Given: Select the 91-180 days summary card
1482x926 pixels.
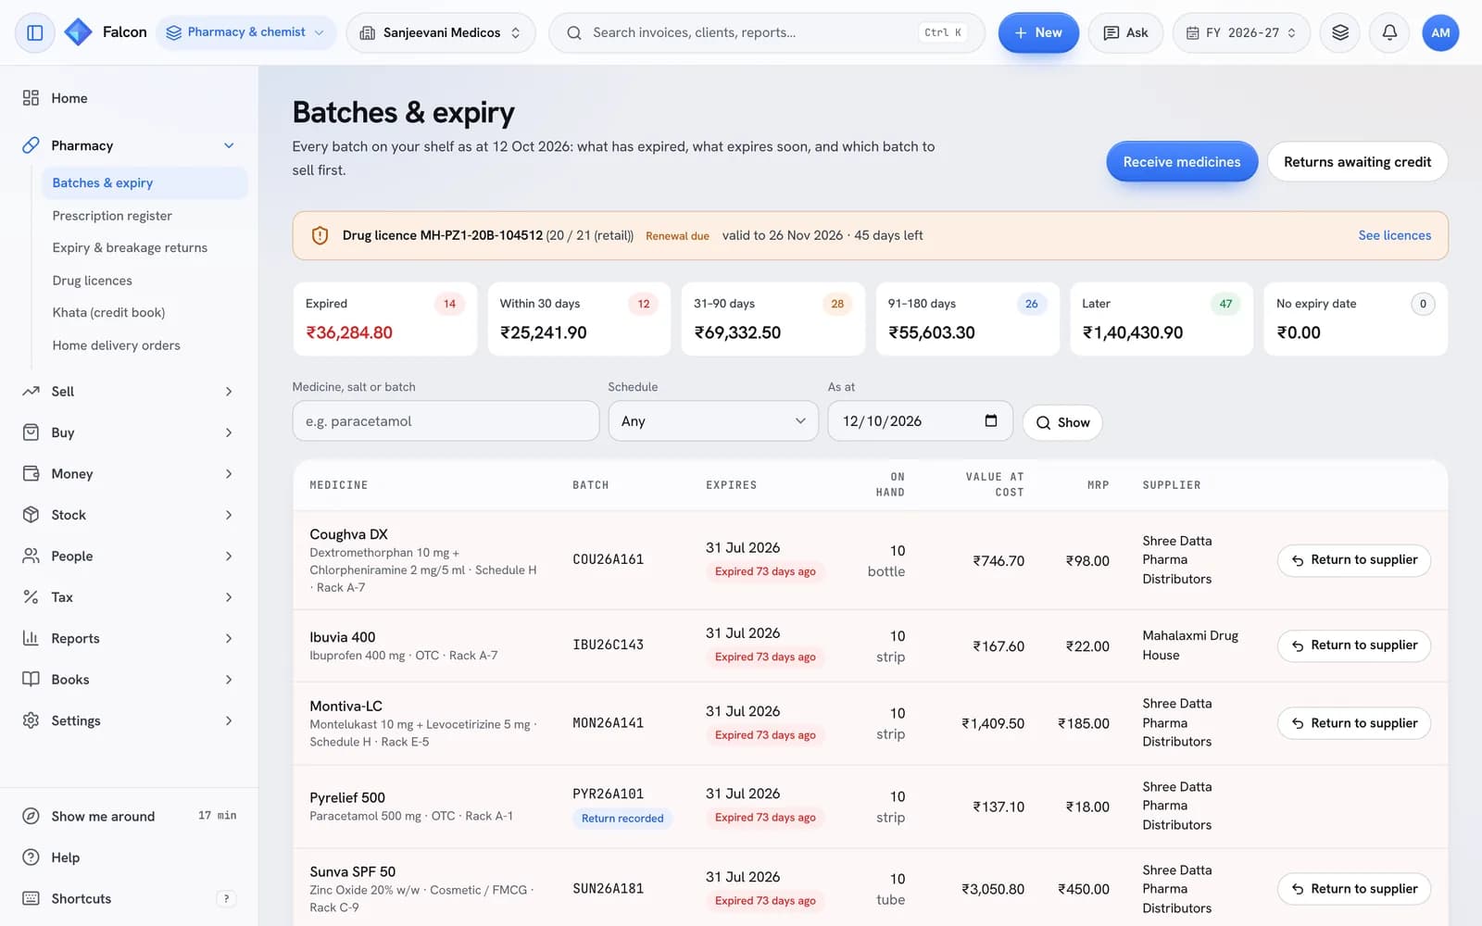Looking at the screenshot, I should click(967, 319).
